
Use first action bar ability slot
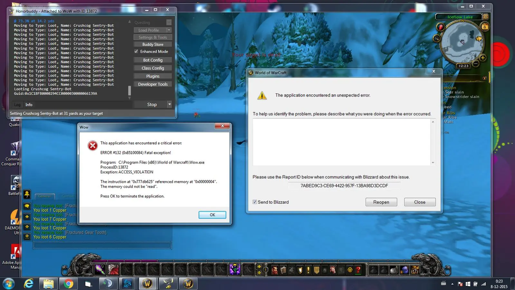click(100, 269)
